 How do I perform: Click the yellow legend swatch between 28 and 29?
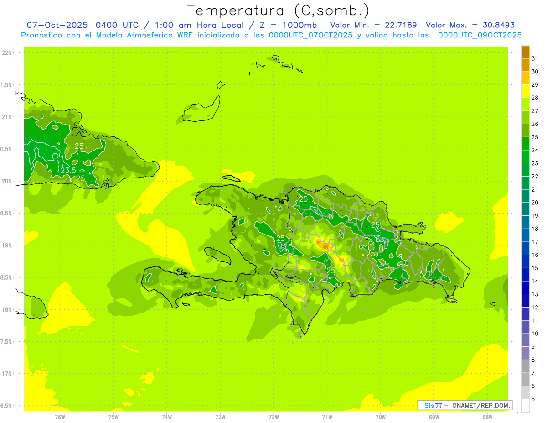point(526,91)
